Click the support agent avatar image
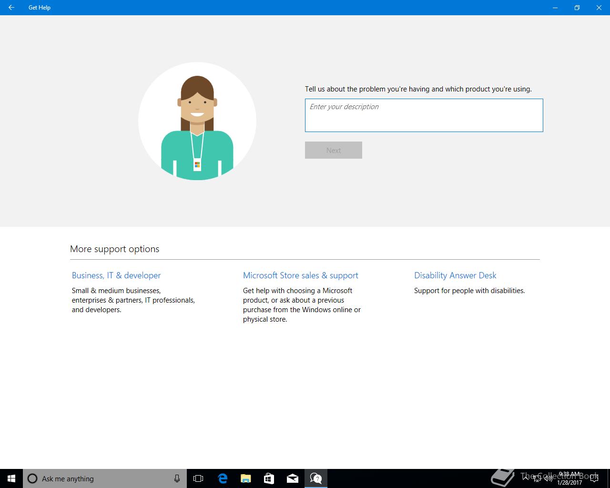Viewport: 610px width, 488px height. (197, 121)
